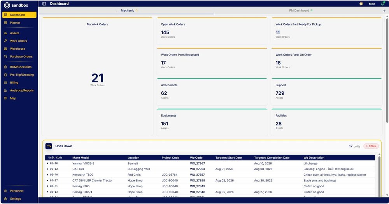Select the Mechanic tab
This screenshot has height=204, width=389.
(127, 10)
